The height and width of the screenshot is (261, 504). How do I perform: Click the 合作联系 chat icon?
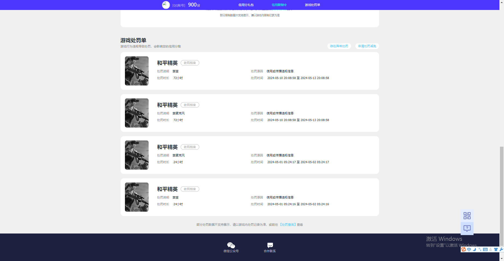270,245
